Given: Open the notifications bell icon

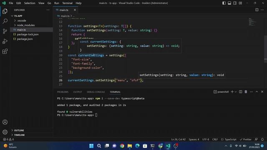Looking at the screenshot, I should coord(262,139).
